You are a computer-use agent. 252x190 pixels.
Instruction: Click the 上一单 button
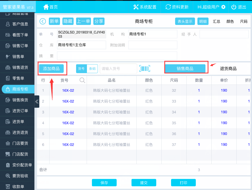pos(83,21)
